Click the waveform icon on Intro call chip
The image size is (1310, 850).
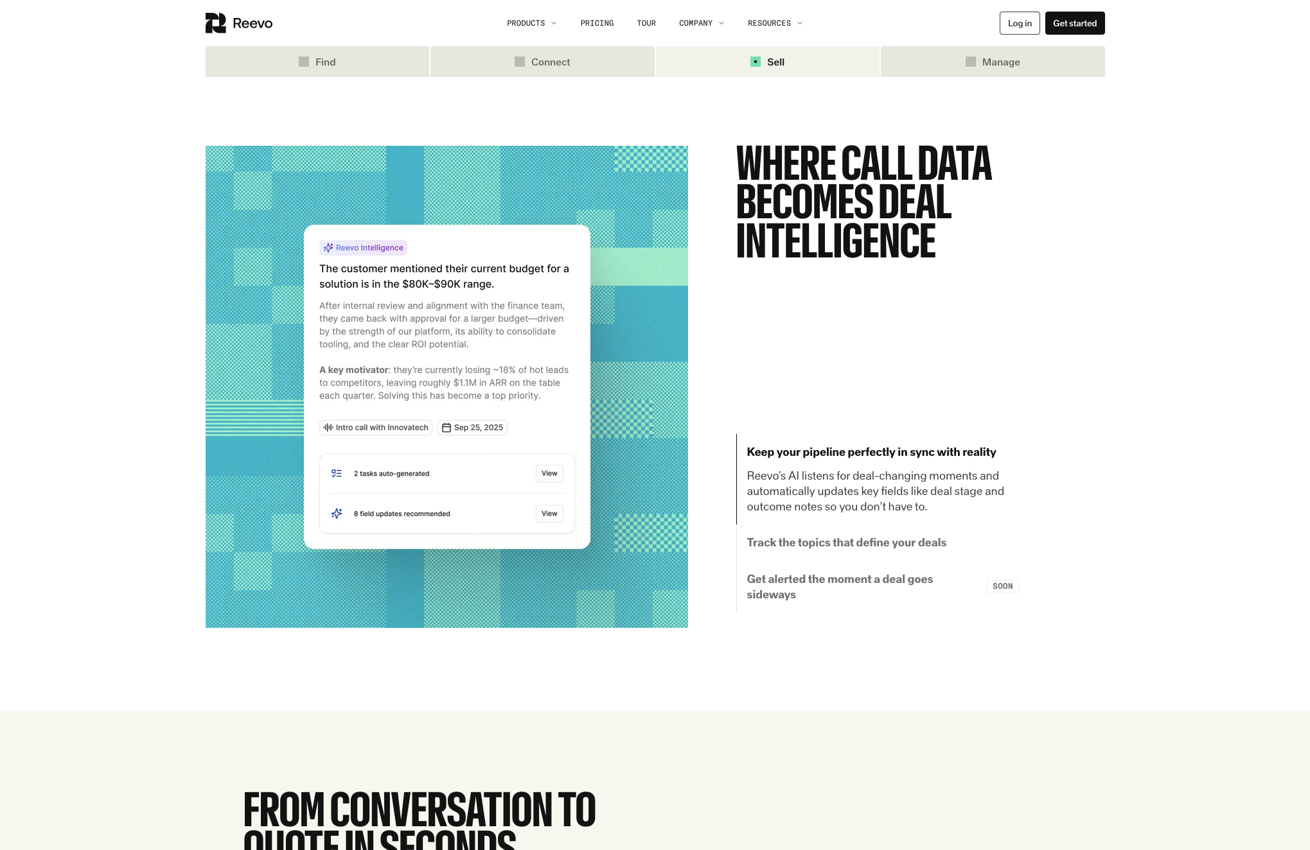328,428
